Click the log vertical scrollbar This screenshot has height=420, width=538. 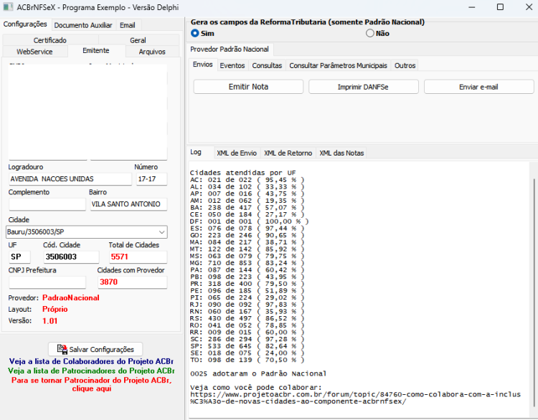534,292
